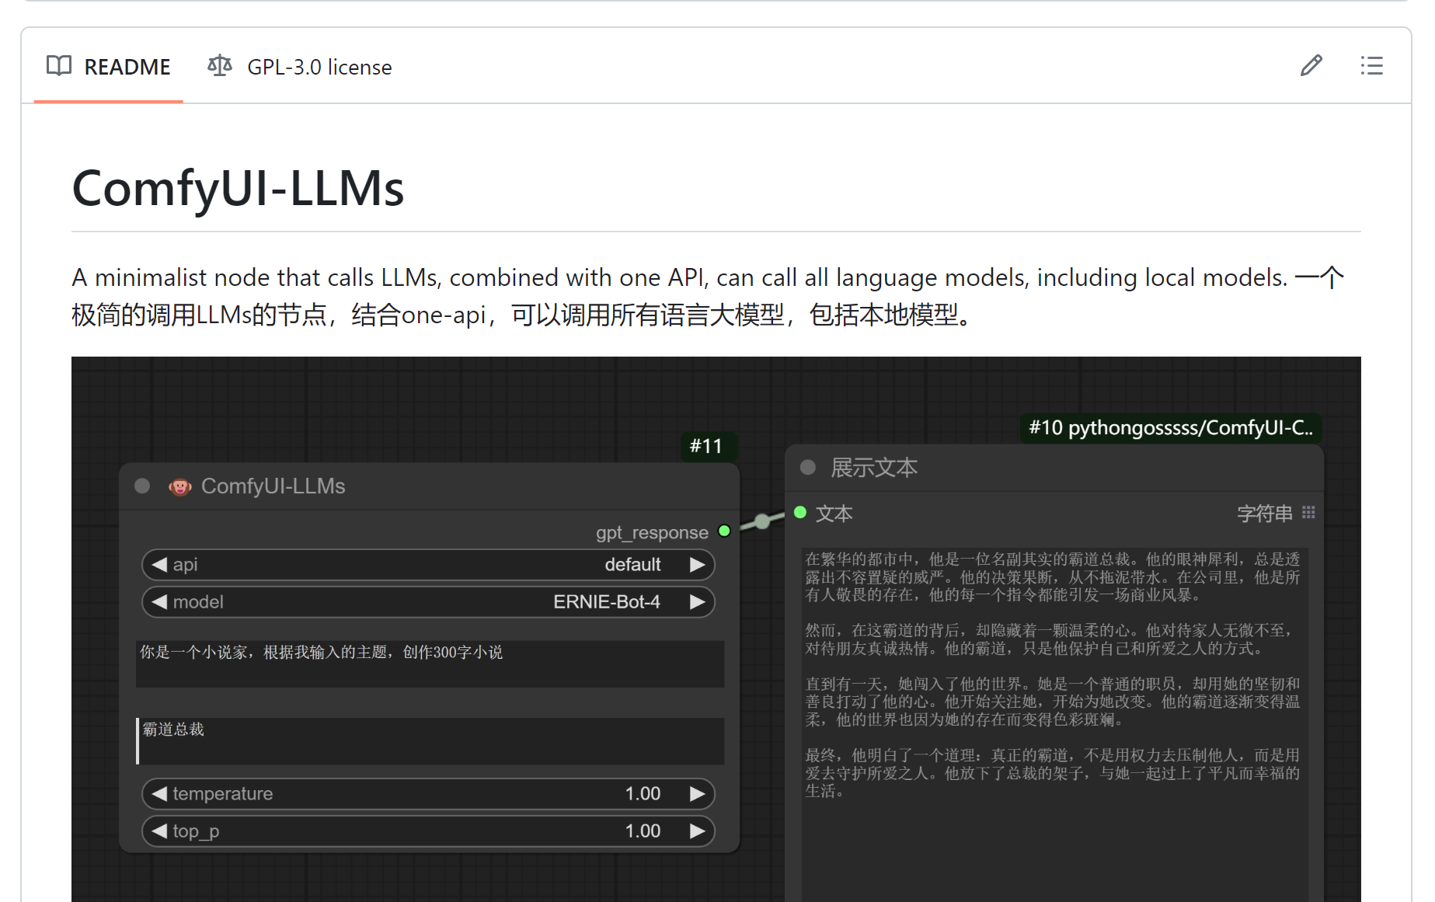The width and height of the screenshot is (1435, 902).
Task: Click the gpt_response label
Action: [x=652, y=532]
